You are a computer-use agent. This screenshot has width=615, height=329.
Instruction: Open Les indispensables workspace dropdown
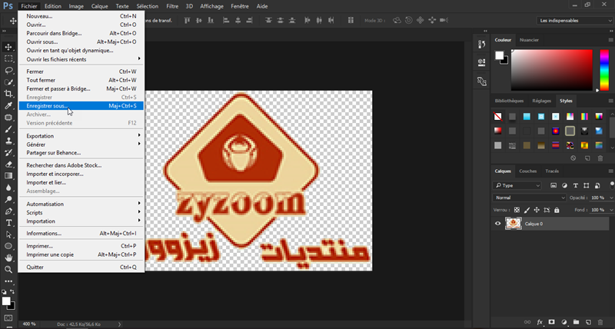tap(574, 21)
